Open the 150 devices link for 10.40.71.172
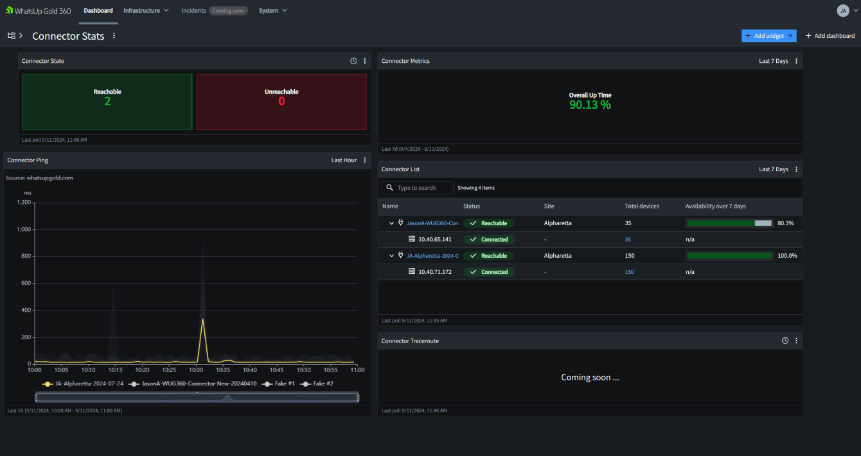861x456 pixels. pos(630,272)
